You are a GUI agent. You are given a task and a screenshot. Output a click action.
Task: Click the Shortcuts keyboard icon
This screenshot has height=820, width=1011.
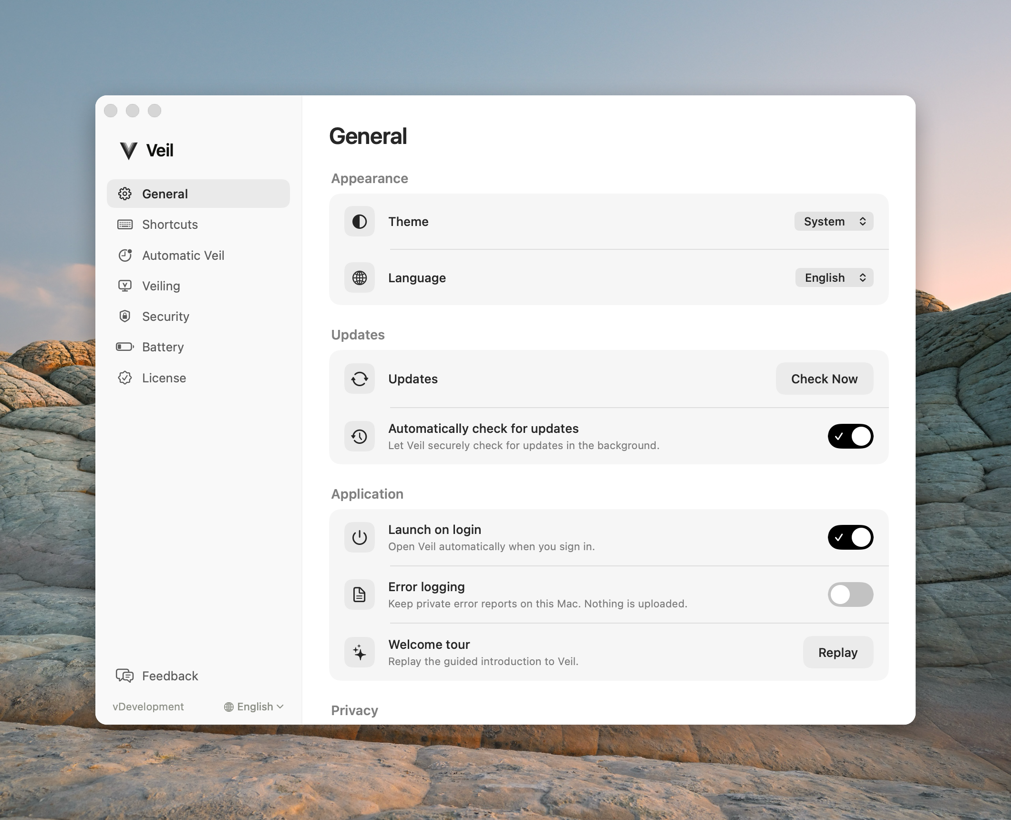coord(125,224)
